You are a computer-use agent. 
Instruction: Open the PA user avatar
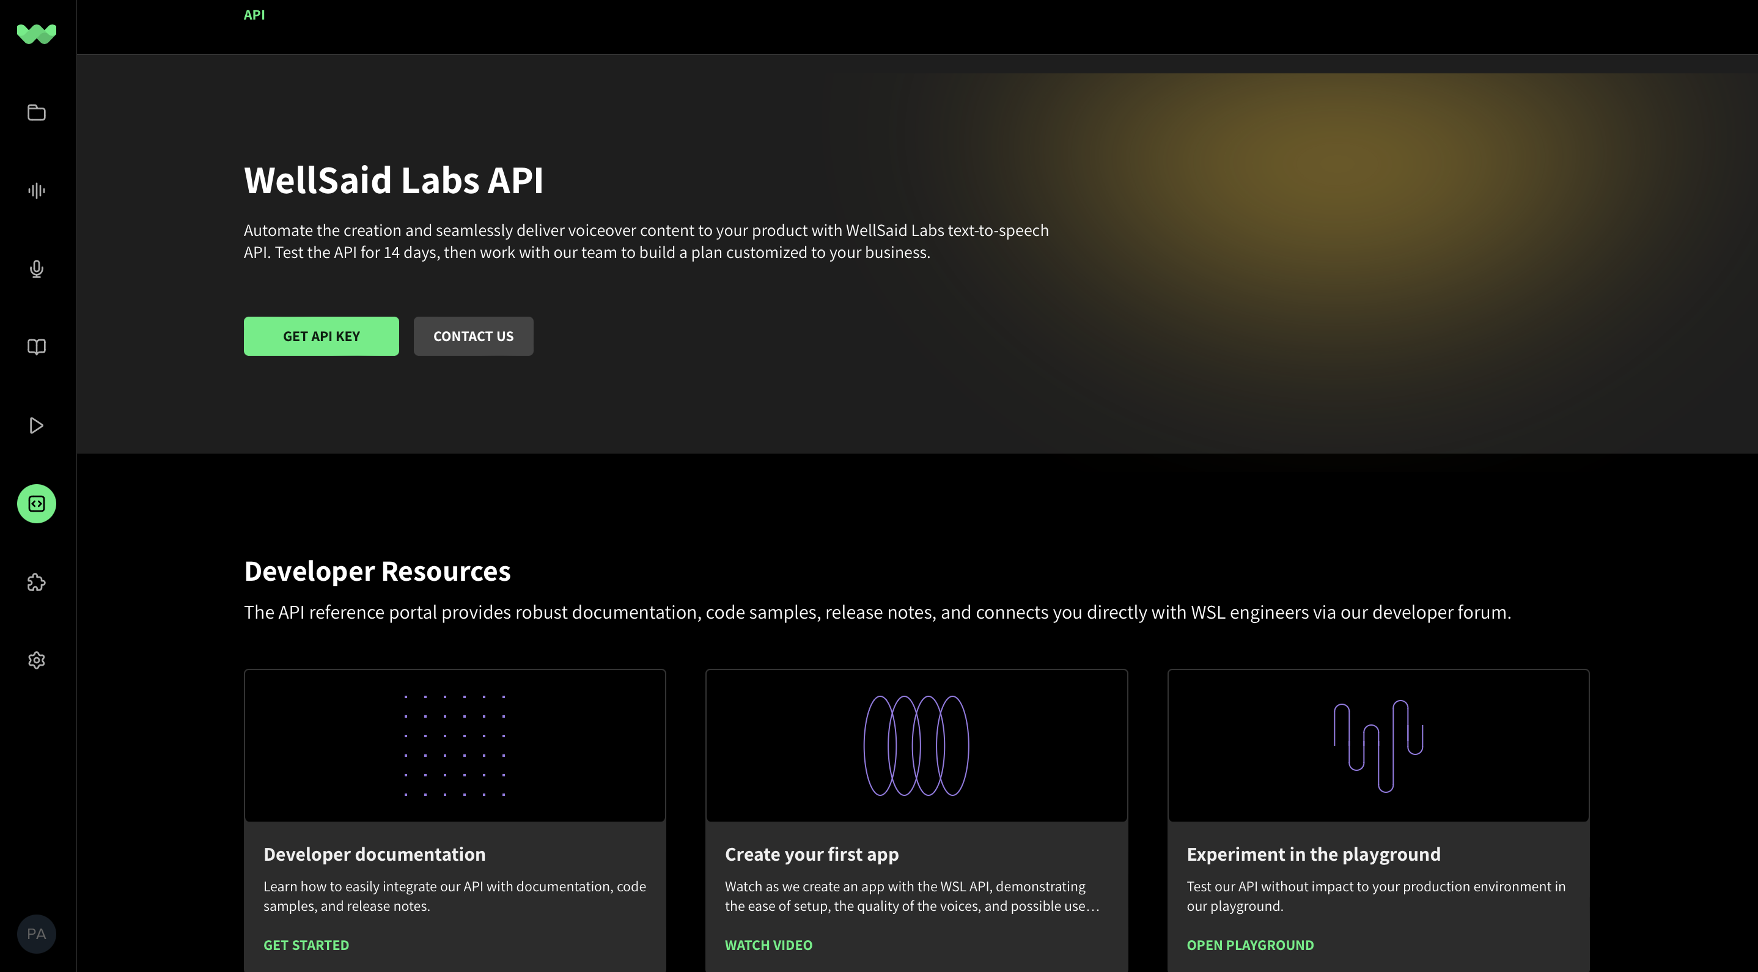point(37,933)
